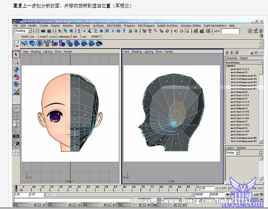Open the Channels menu in Channel Box
This screenshot has width=268, height=209.
click(x=232, y=58)
